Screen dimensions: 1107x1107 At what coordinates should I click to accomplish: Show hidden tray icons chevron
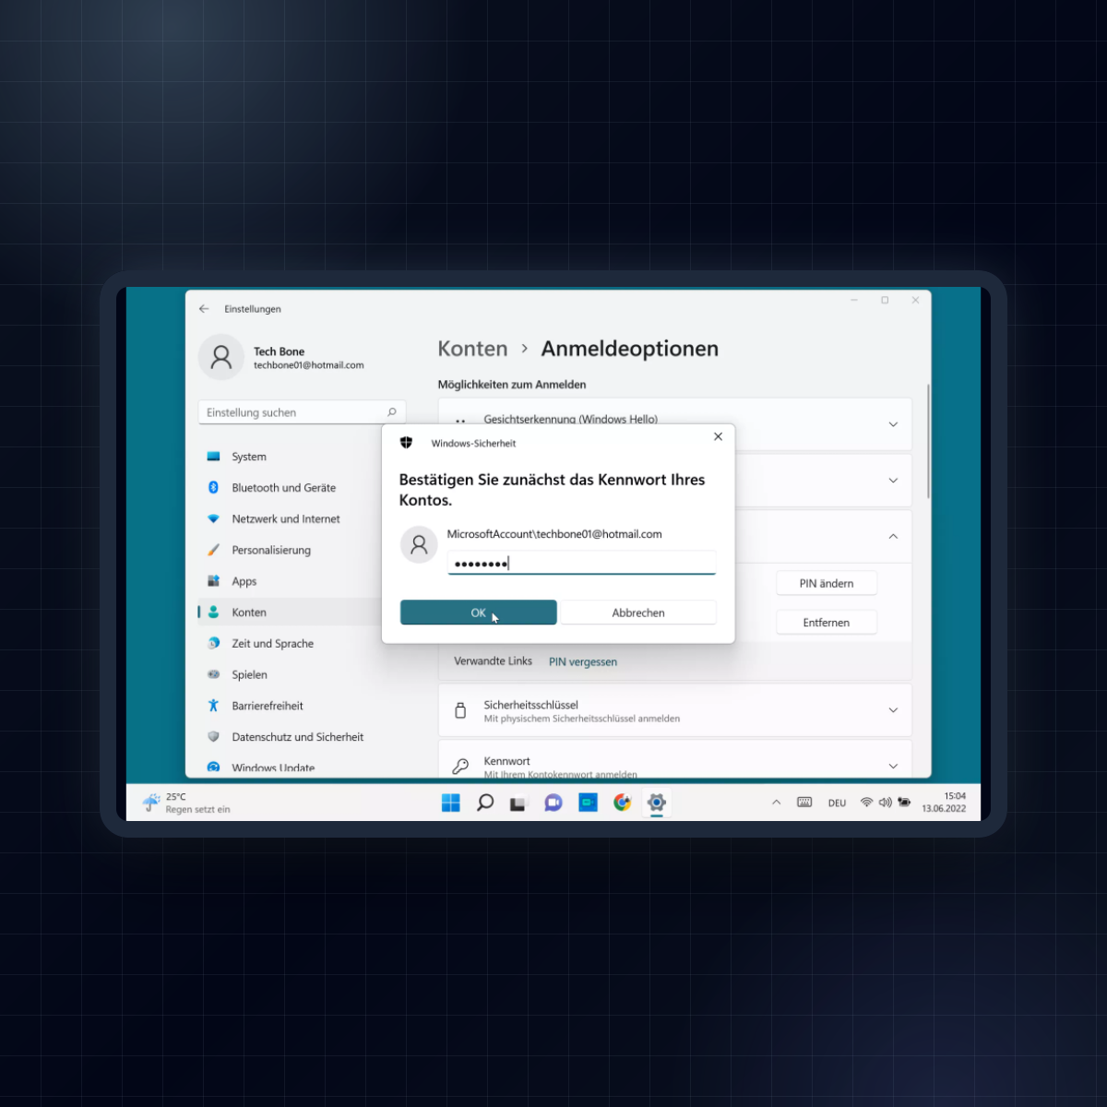point(776,803)
